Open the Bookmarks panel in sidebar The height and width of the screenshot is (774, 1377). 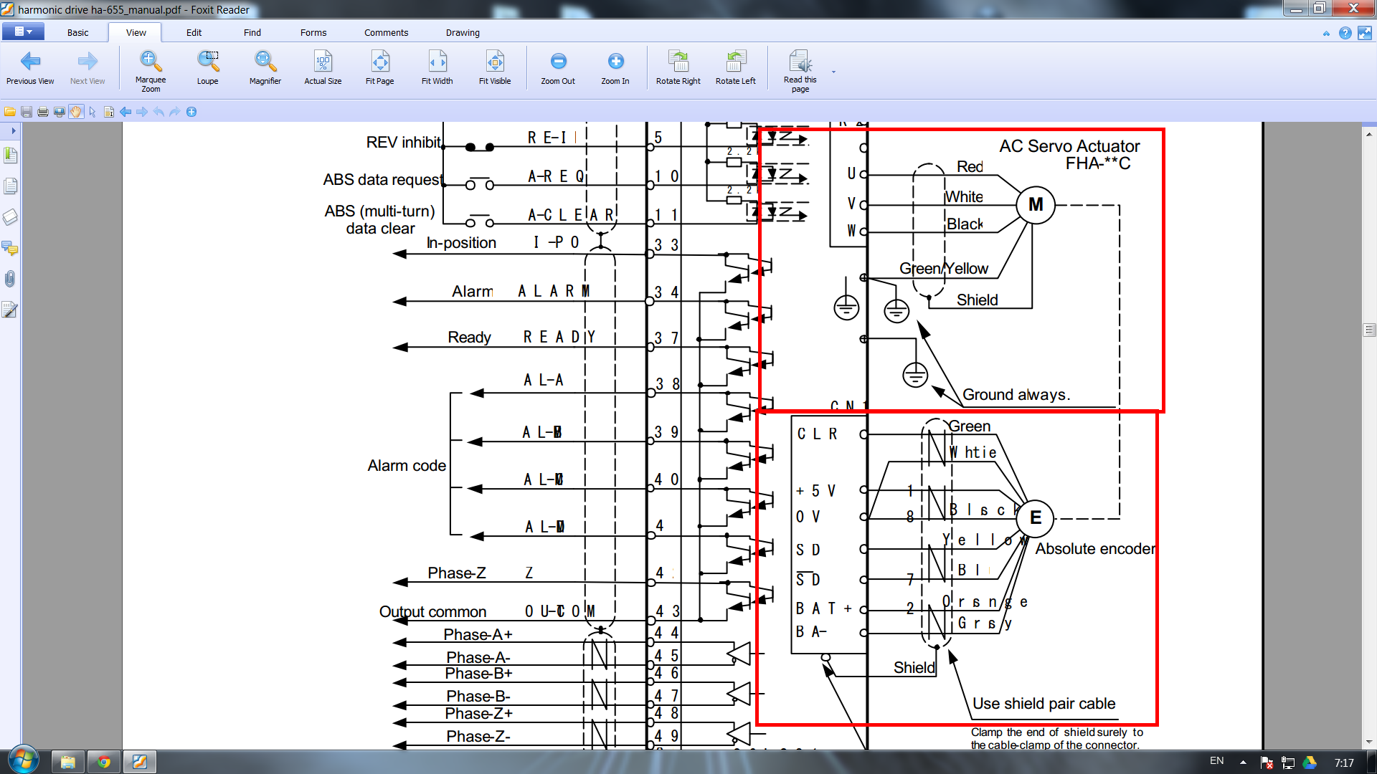10,155
